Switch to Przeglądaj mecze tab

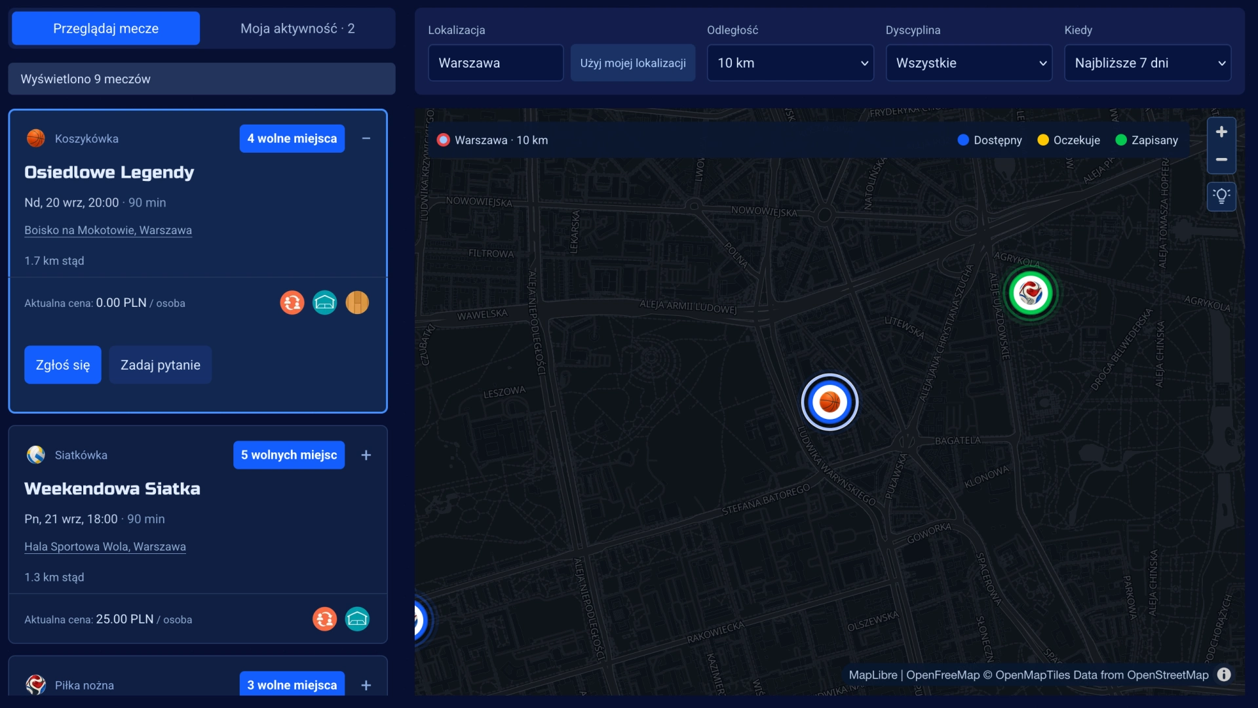(x=105, y=28)
